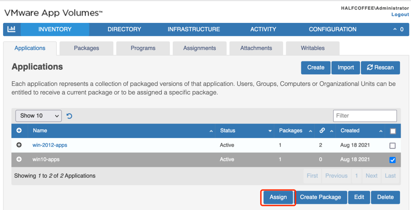Click the win-2012-apps Active status cell

click(227, 145)
